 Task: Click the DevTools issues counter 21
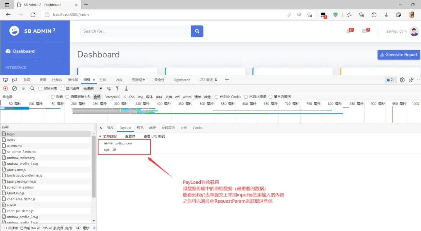[390, 80]
